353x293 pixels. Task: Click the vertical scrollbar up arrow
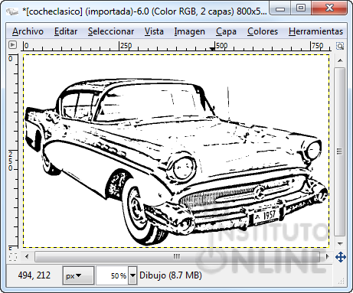(x=340, y=60)
